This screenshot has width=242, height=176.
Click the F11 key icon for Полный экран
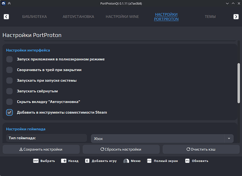pos(149,161)
